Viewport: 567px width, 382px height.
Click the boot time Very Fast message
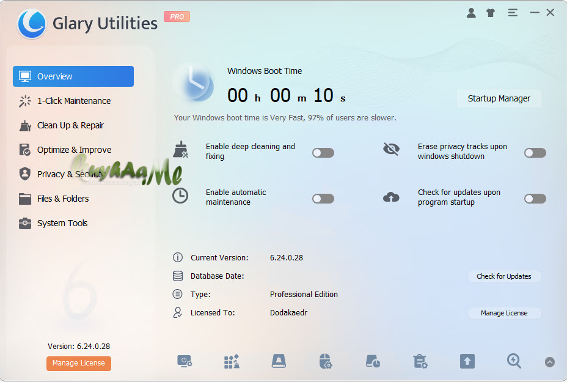coord(285,117)
